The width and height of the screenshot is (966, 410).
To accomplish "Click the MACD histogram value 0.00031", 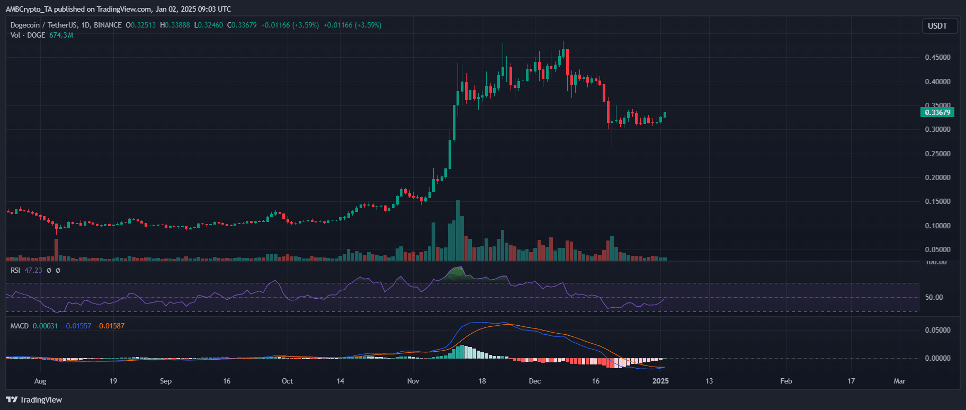I will [45, 326].
